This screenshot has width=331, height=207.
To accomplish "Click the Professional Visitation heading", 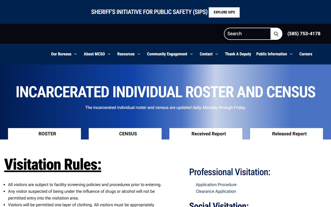I will (230, 172).
